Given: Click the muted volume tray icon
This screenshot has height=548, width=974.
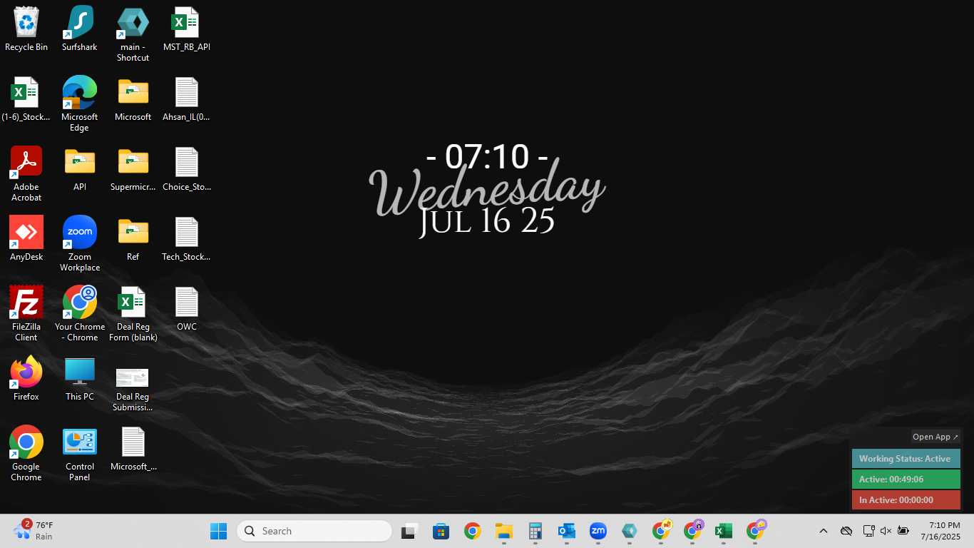Looking at the screenshot, I should [x=886, y=531].
